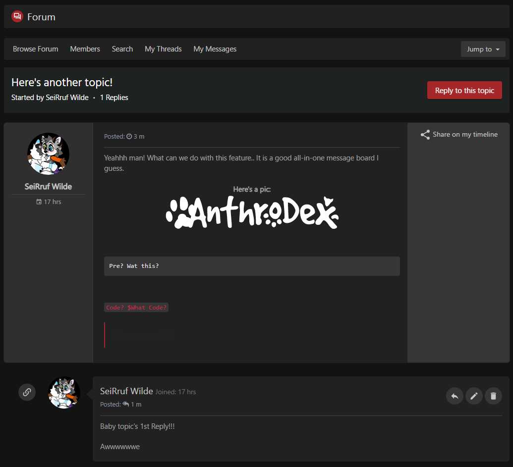This screenshot has width=513, height=467.
Task: Click the reply arrow icon on the reply
Action: (x=455, y=396)
